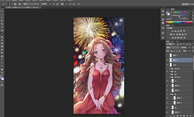The image size is (194, 117).
Task: Hide the selected layer 图层 72
Action: pos(167,60)
